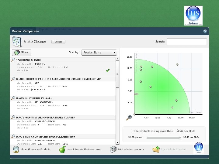The height and width of the screenshot is (164, 219).
Task: Open magnifier icon for 1274 BRAKE SERVICE
Action: 13,60
